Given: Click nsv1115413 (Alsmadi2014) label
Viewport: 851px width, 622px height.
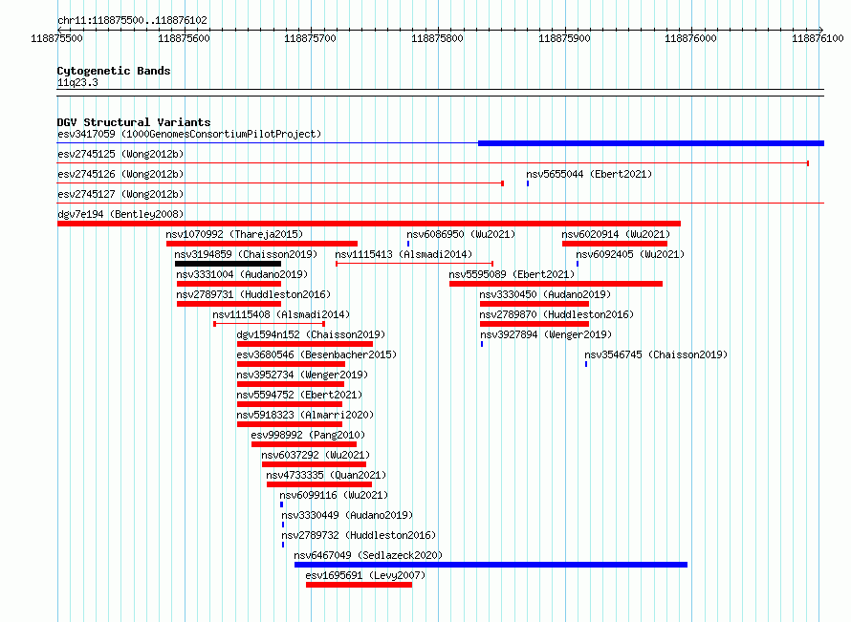Looking at the screenshot, I should click(x=404, y=254).
